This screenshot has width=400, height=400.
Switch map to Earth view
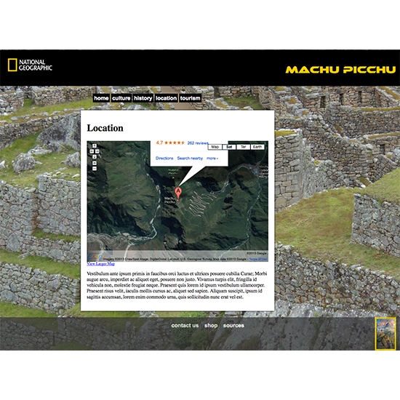pos(257,147)
